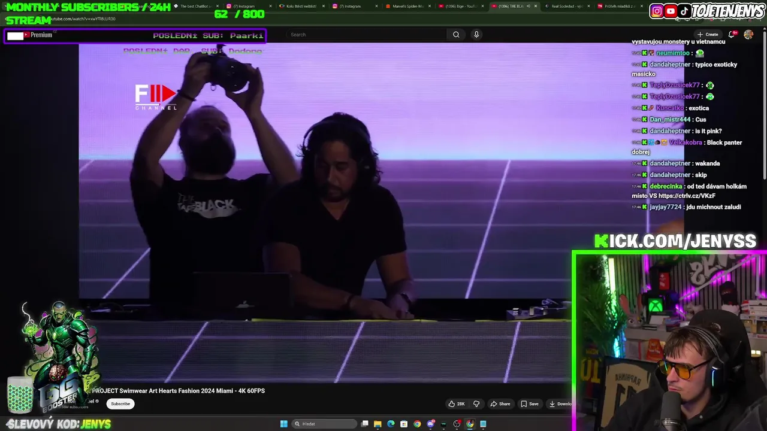The width and height of the screenshot is (767, 431).
Task: Click username neumimtoo in chat
Action: [672, 53]
